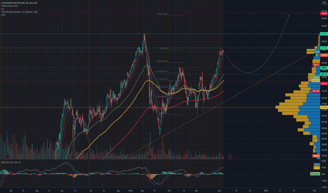The width and height of the screenshot is (328, 193).
Task: Click the Nov label on time axis
Action: pos(196,191)
